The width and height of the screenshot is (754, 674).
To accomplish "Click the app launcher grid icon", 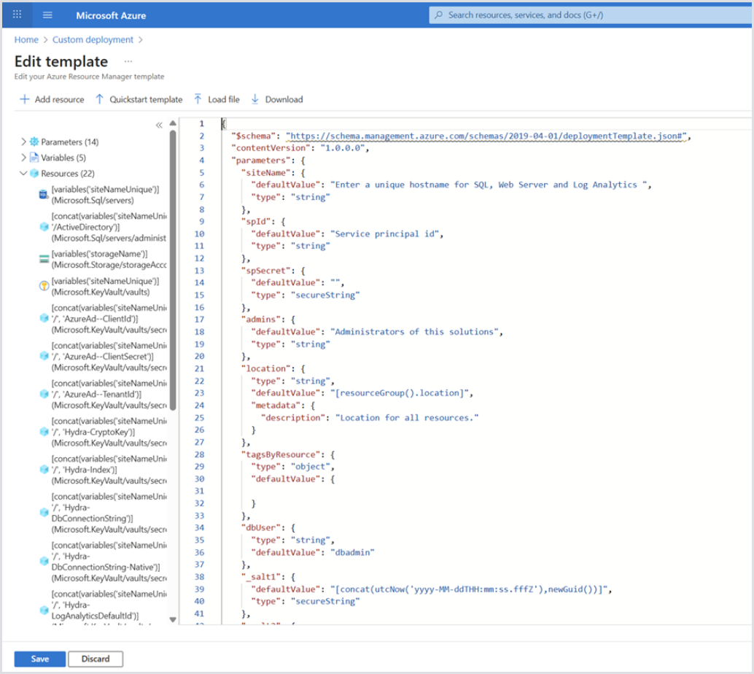I will 18,15.
